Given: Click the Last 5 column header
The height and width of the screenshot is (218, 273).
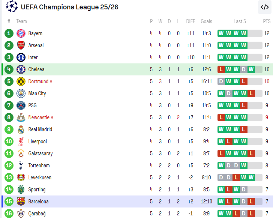Looking at the screenshot, I should click(x=240, y=21).
